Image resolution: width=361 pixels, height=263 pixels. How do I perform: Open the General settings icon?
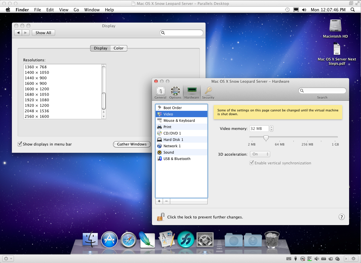pos(160,93)
